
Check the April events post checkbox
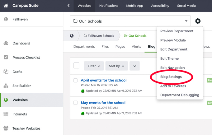click(x=75, y=80)
